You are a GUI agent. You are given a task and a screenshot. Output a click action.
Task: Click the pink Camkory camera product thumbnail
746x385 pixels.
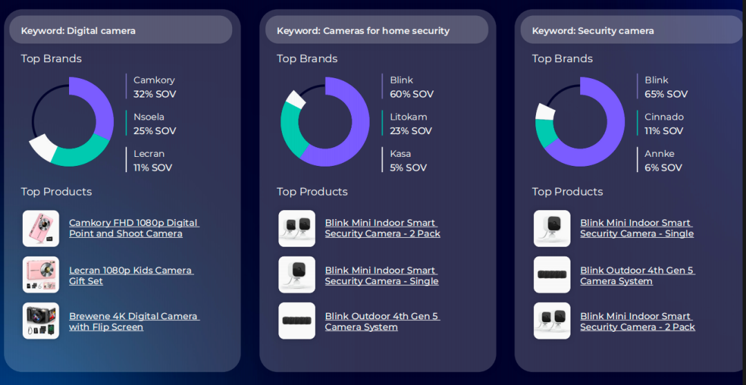[41, 228]
